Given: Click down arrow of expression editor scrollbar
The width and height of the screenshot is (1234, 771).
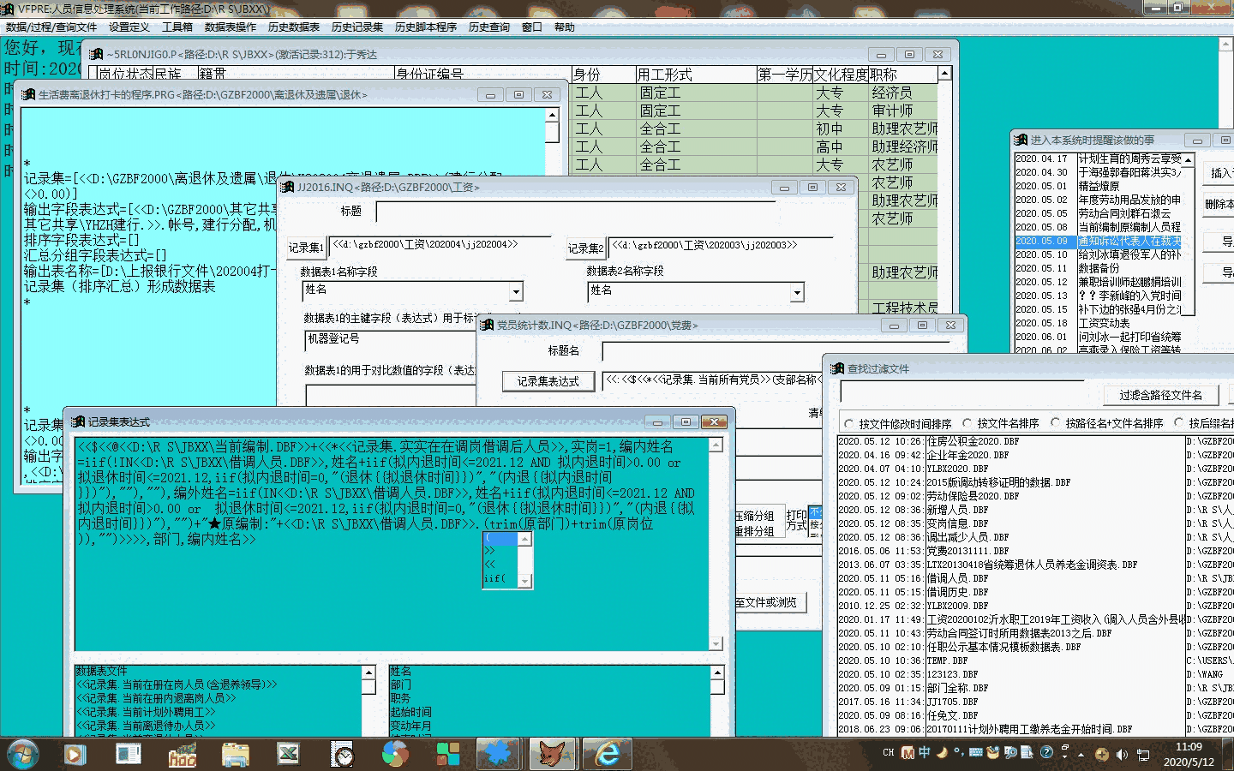Looking at the screenshot, I should click(x=716, y=643).
